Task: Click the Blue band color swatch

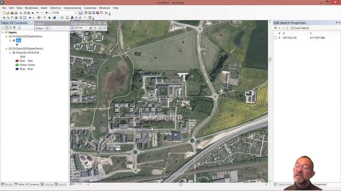Action: (17, 69)
